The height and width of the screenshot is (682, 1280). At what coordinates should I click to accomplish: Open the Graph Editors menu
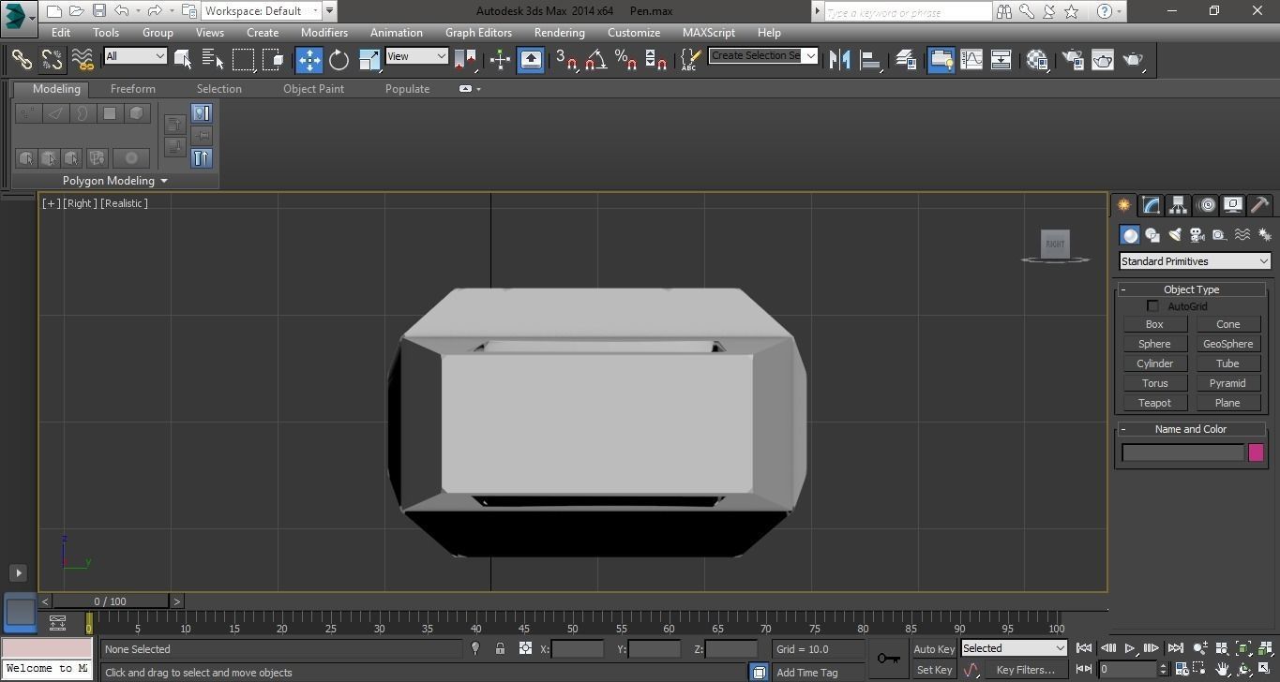(x=478, y=32)
